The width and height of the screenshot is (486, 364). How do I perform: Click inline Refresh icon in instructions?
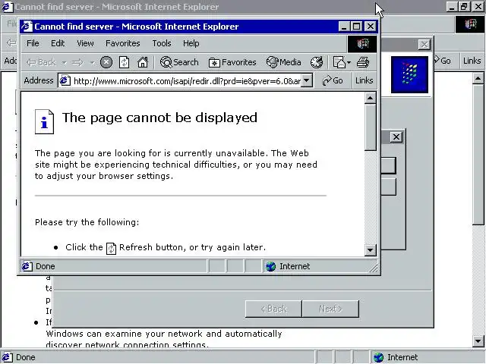point(112,248)
